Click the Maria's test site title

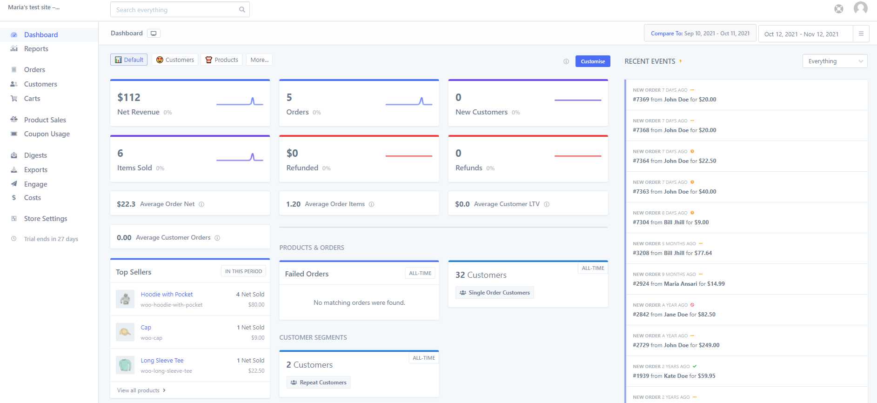click(33, 7)
